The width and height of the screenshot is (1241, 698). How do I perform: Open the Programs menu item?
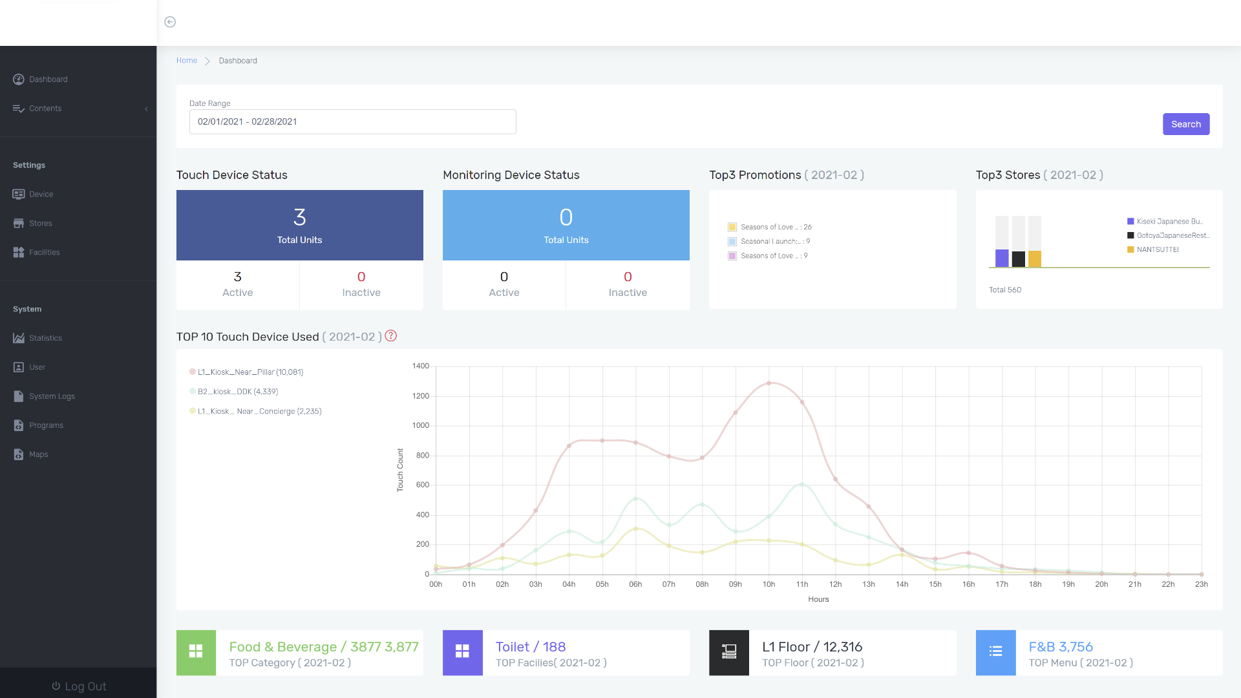(46, 425)
